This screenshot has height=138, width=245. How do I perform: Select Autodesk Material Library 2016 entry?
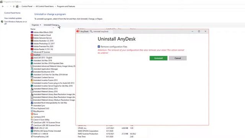[46, 91]
